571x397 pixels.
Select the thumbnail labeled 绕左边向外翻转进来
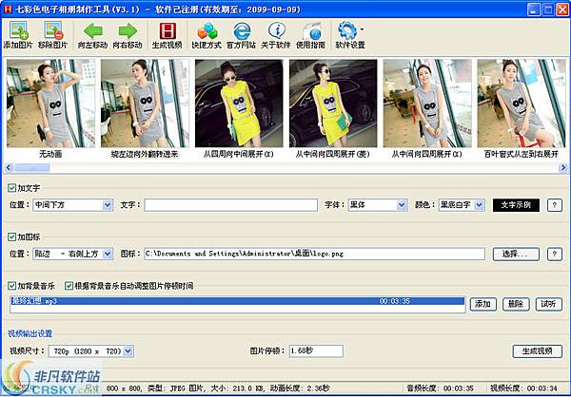point(145,104)
